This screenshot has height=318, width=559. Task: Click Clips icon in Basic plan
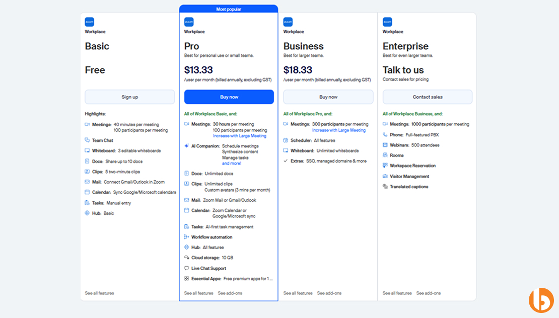click(87, 171)
